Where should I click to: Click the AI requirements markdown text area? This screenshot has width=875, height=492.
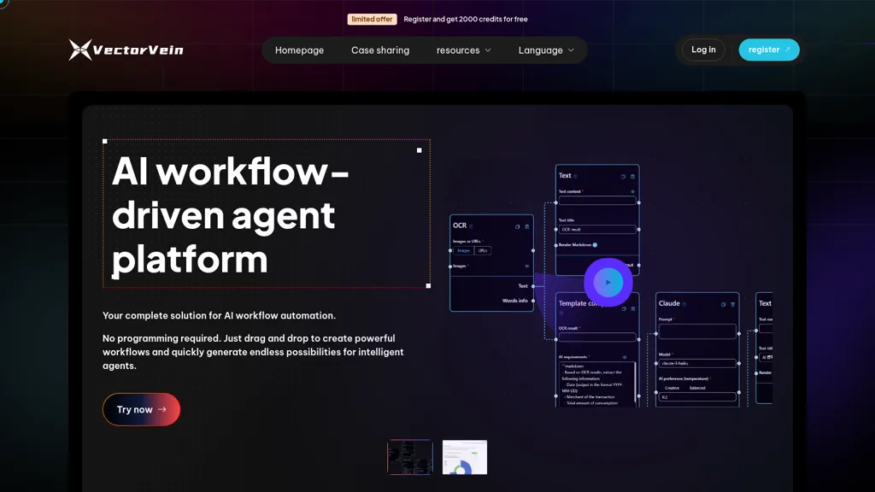click(597, 384)
